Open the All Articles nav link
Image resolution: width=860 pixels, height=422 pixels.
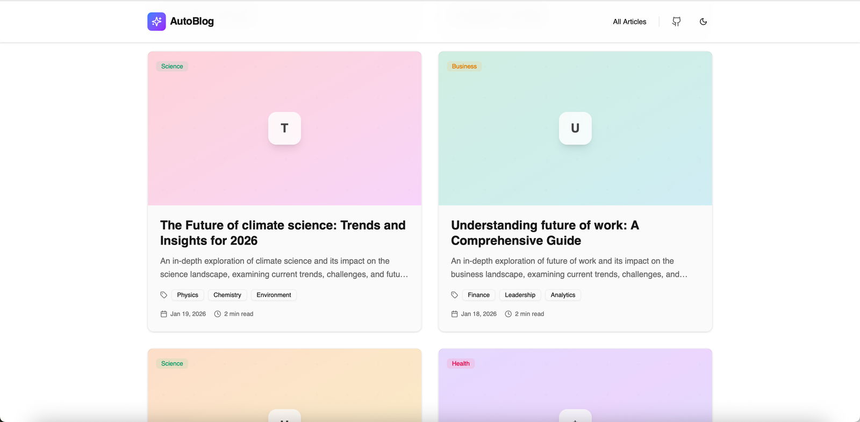pos(629,22)
